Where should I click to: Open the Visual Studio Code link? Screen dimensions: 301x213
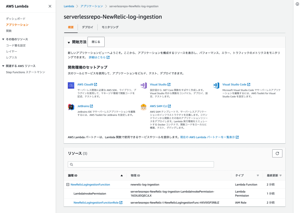(234, 84)
